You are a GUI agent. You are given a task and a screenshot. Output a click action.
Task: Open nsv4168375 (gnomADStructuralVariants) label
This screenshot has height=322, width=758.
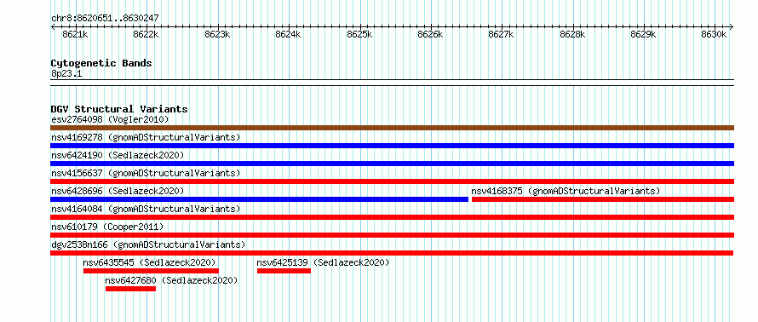566,191
